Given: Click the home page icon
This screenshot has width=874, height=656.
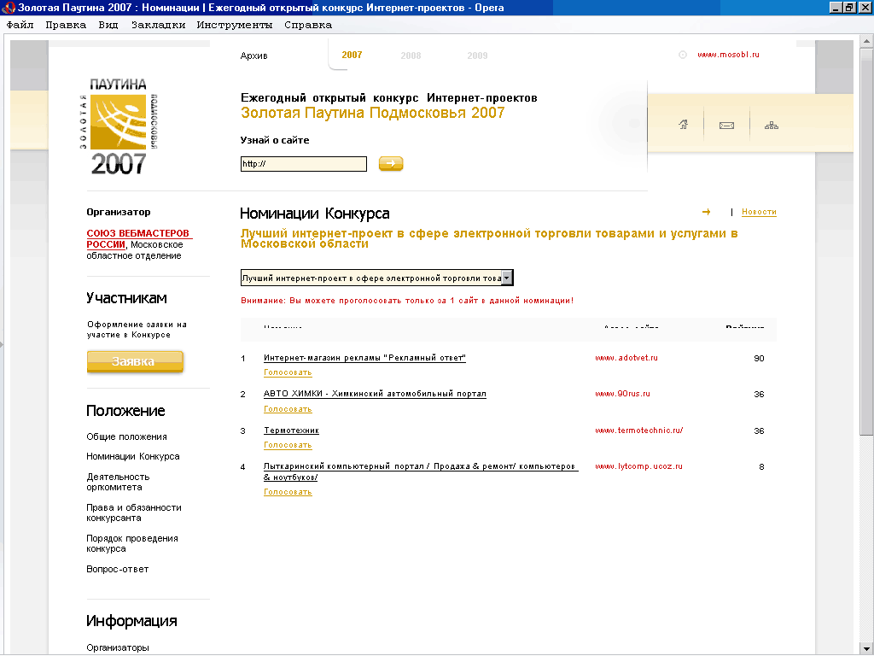Looking at the screenshot, I should click(x=683, y=125).
